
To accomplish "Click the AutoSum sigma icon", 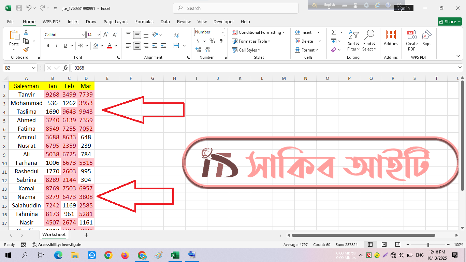I will 333,32.
